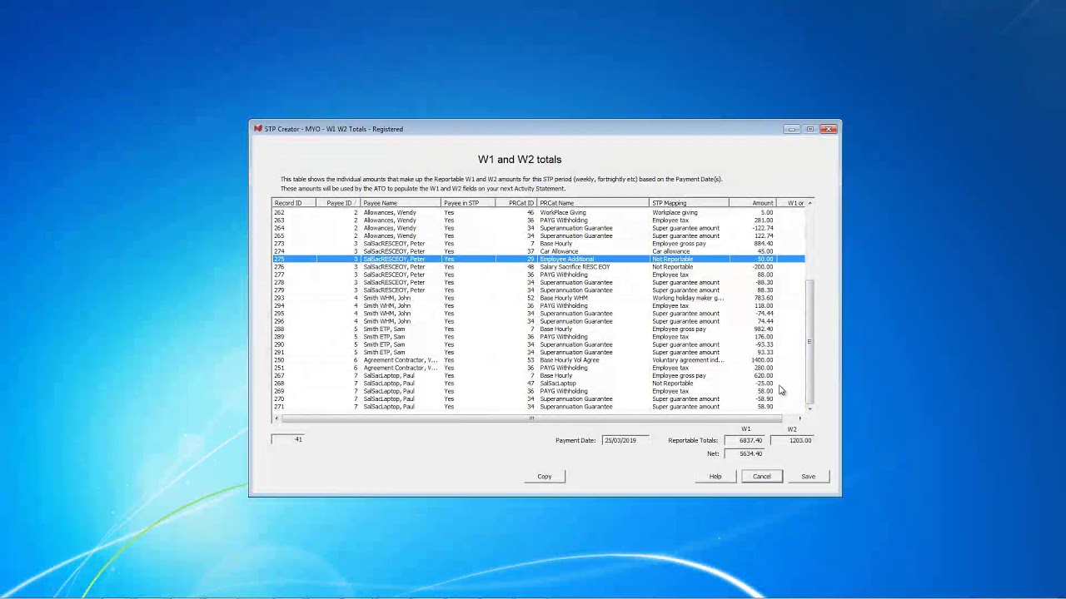
Task: Open Help for W1 W2 totals
Action: pos(715,477)
